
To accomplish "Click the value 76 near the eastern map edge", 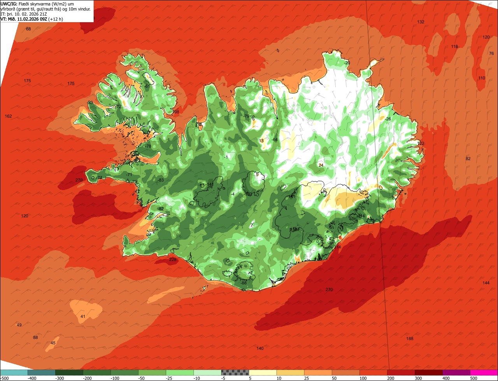I will pyautogui.click(x=491, y=53).
